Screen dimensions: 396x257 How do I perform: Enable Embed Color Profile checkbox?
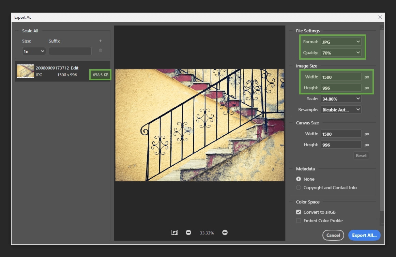299,221
